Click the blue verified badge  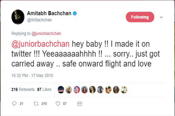pyautogui.click(x=74, y=13)
